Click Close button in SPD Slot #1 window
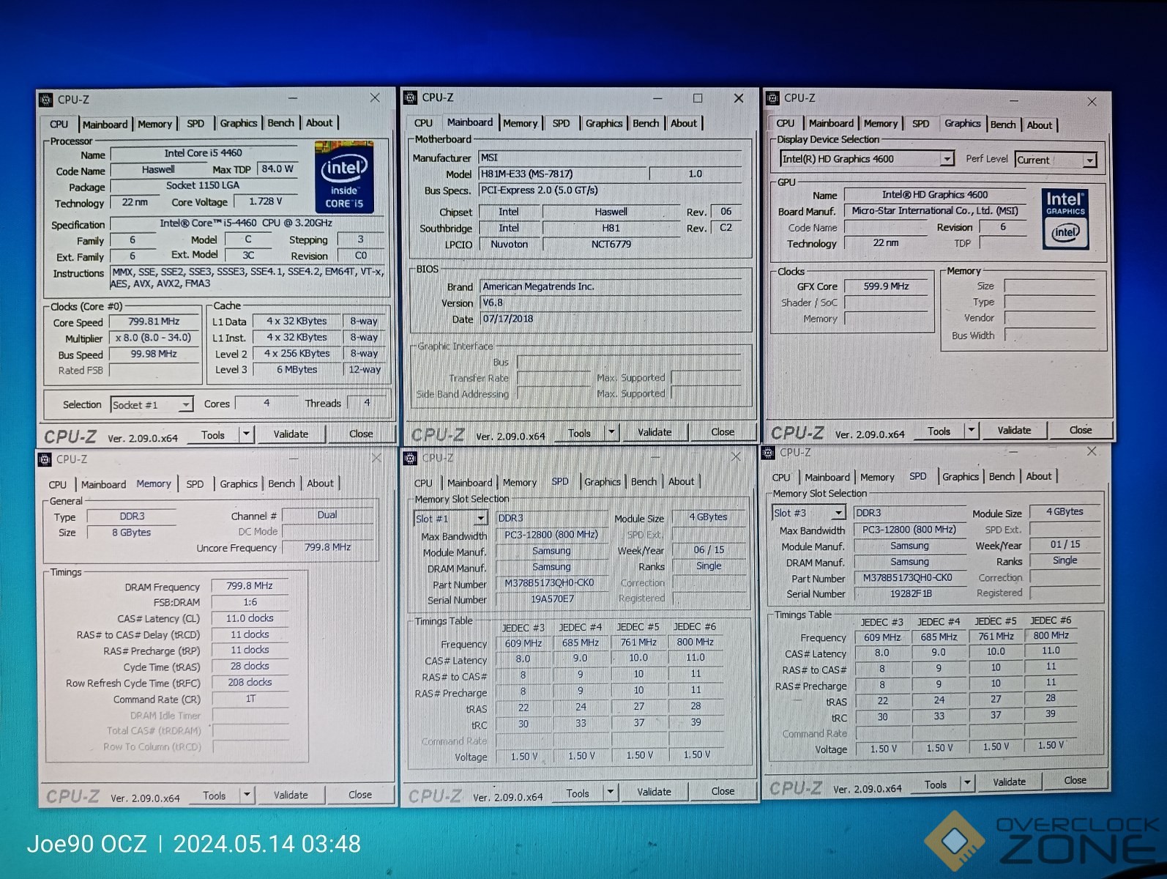1167x879 pixels. (722, 791)
